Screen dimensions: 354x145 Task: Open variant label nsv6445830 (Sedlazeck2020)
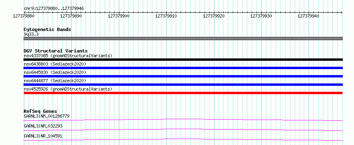pyautogui.click(x=55, y=72)
